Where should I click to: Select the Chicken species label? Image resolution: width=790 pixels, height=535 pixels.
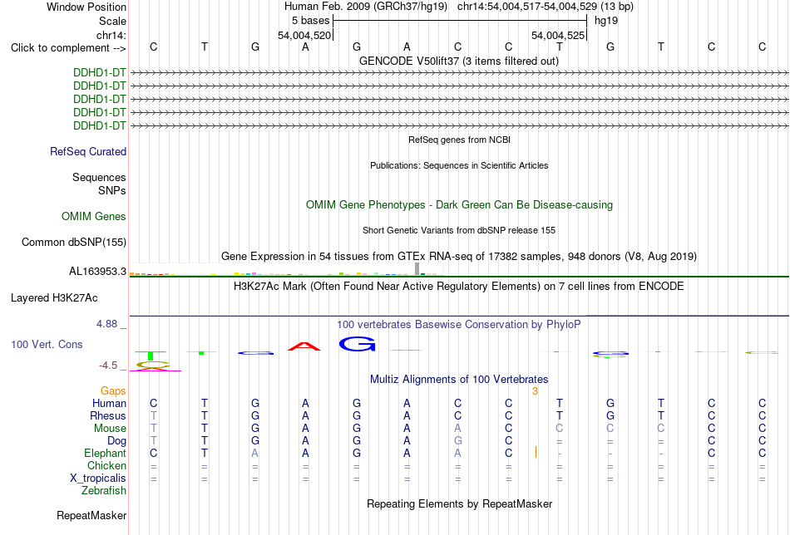(x=106, y=465)
